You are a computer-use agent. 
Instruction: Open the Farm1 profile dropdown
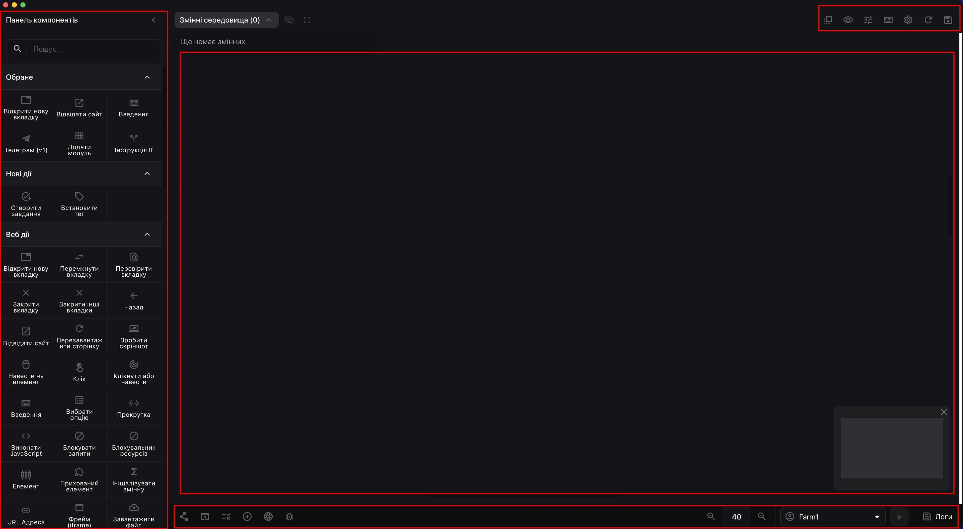click(x=833, y=517)
